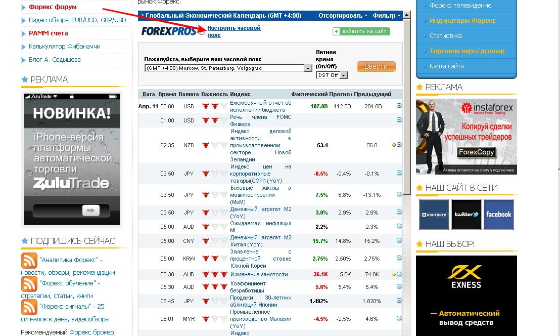
Task: Open the Фильтр filter menu
Action: tap(387, 15)
